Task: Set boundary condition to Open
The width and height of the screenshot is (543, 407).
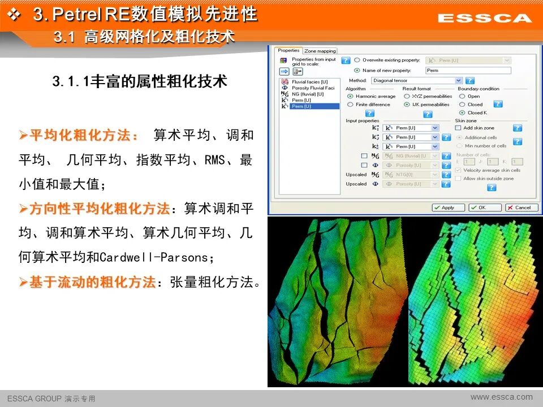Action: (x=462, y=96)
